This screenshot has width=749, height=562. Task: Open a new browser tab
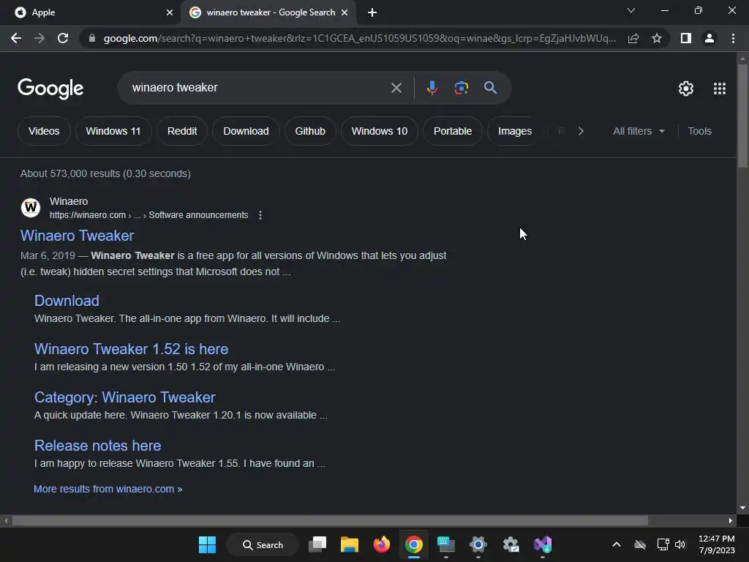pos(372,12)
